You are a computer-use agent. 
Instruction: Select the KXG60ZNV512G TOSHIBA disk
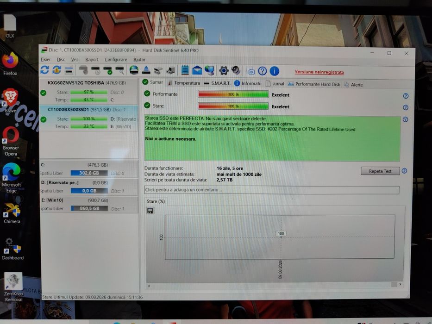[89, 92]
